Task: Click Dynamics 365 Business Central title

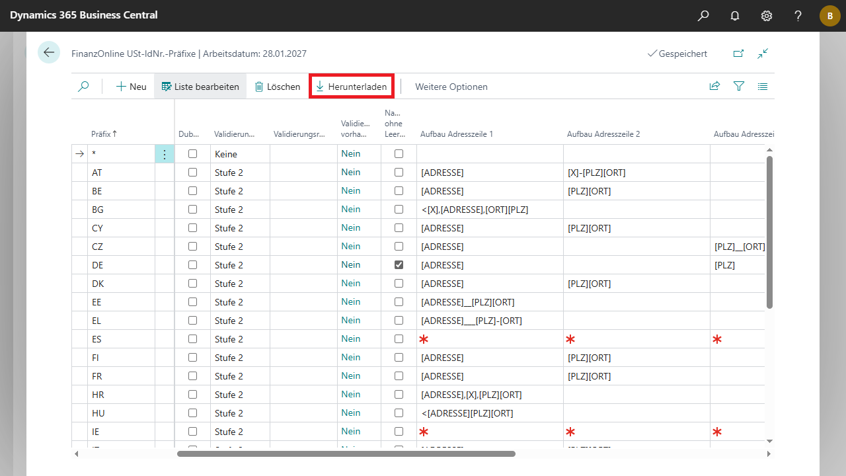Action: click(84, 15)
